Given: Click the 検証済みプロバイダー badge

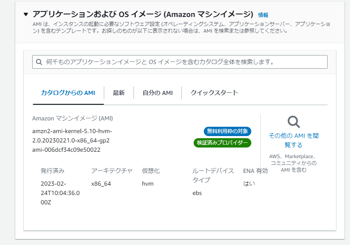Looking at the screenshot, I should point(222,143).
